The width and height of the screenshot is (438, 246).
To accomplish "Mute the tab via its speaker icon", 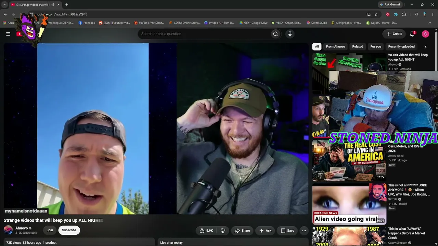I will (53, 4).
